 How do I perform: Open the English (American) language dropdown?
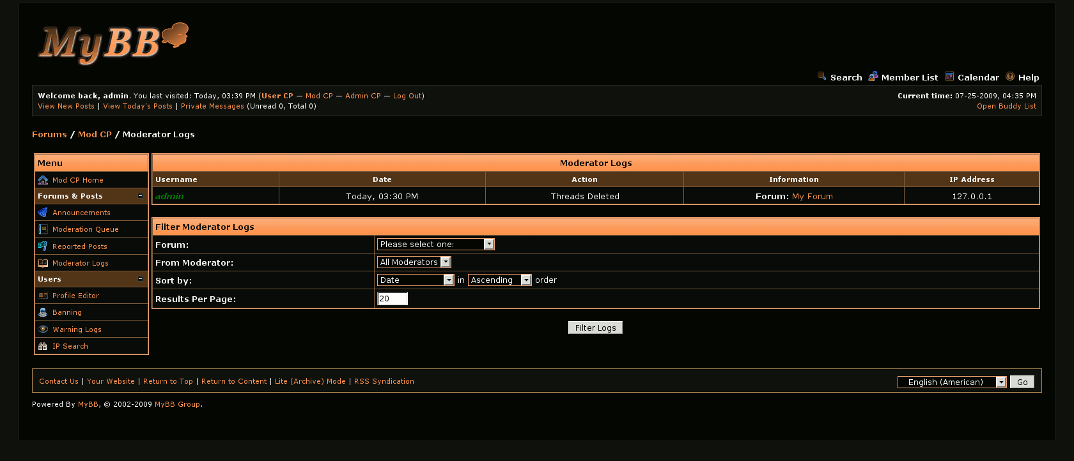(x=952, y=382)
